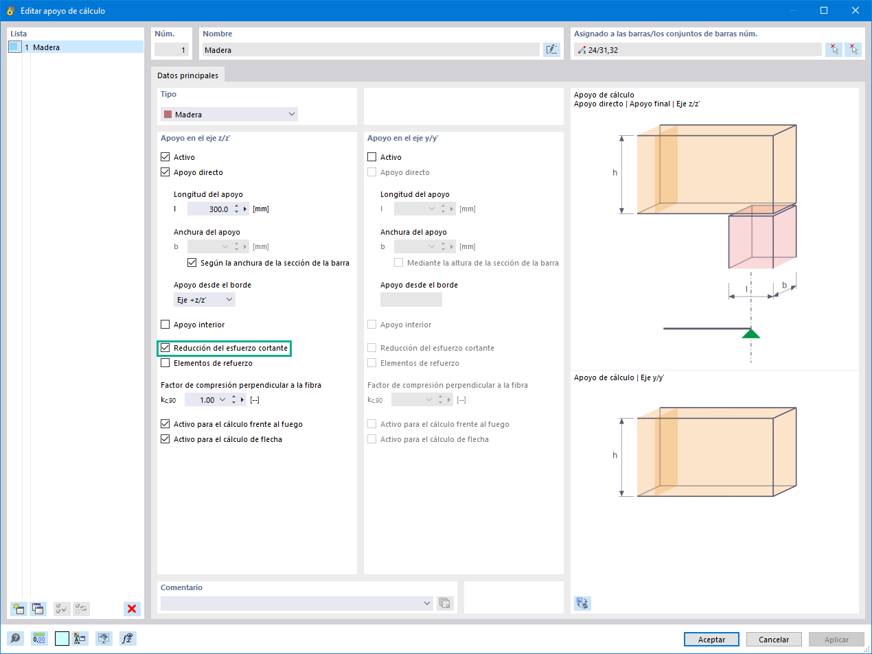Click the light cyan color box

62,639
